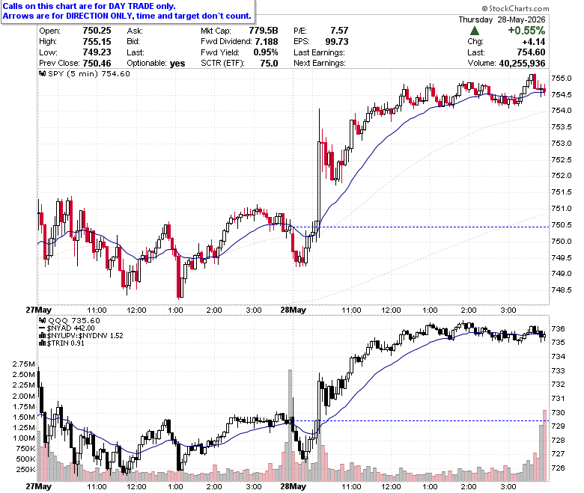This screenshot has width=584, height=493.
Task: Click the 'Last Earnings:' label
Action: tap(319, 52)
